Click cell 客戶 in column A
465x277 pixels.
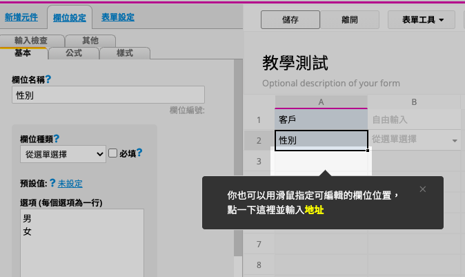[x=321, y=120]
